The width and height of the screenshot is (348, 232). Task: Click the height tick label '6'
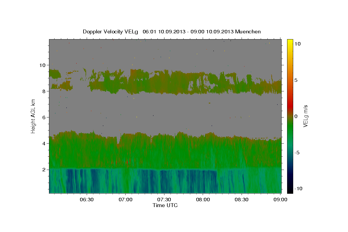(44, 117)
